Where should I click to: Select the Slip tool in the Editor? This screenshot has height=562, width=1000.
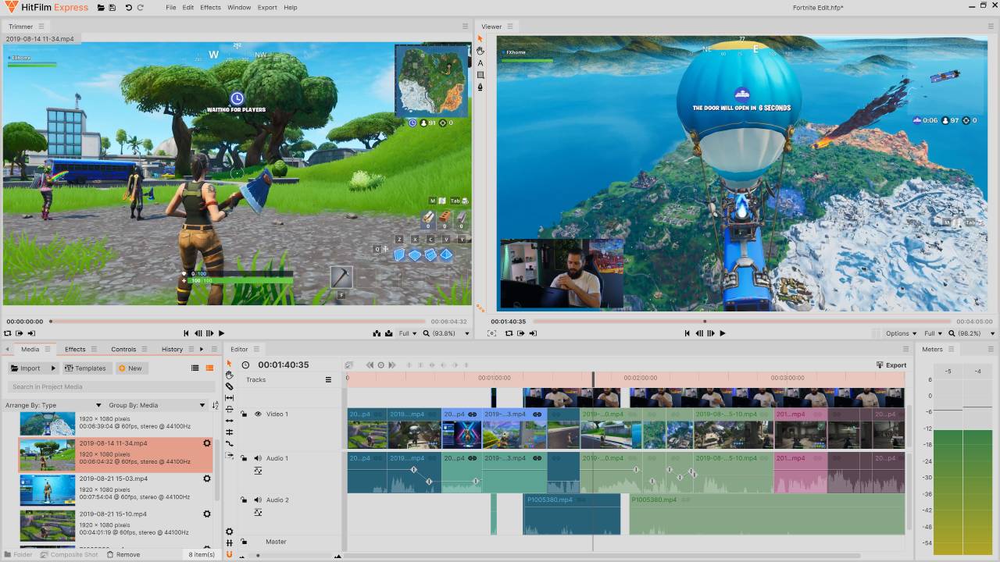click(230, 397)
